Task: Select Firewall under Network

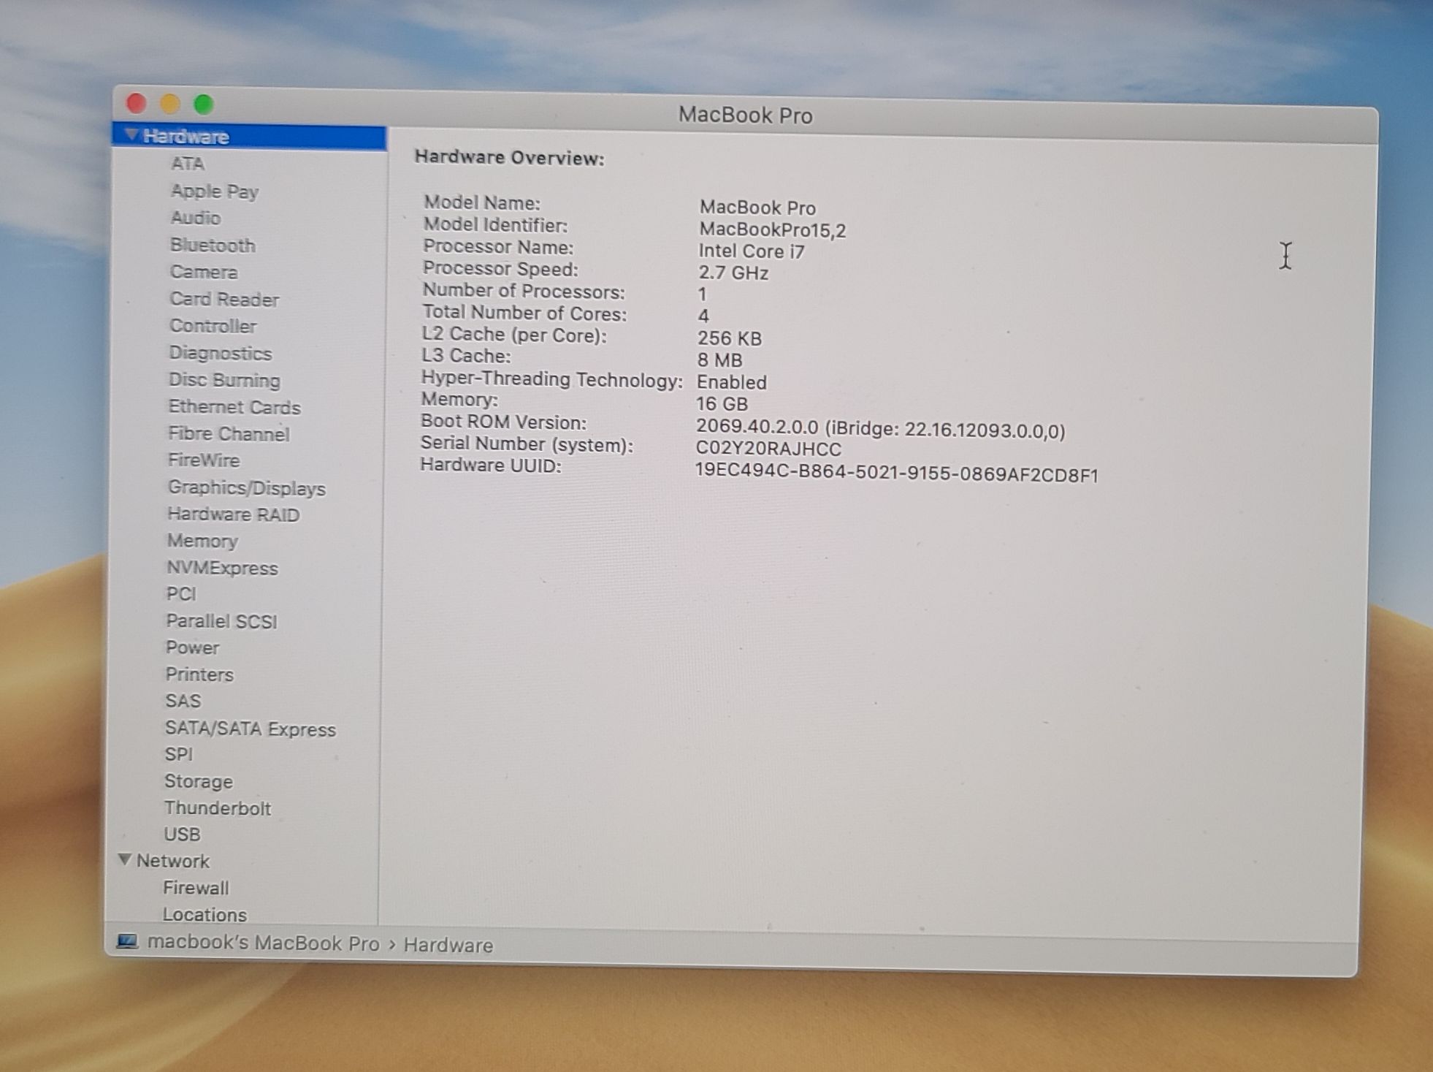Action: 196,888
